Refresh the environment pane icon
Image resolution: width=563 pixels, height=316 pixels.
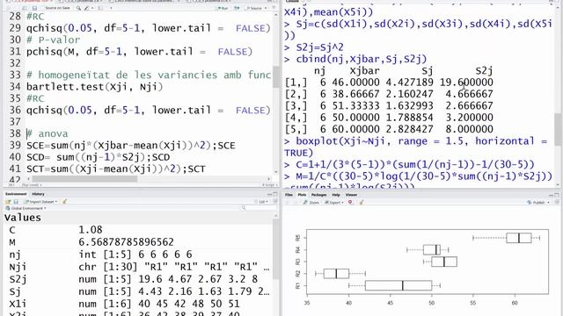pos(275,202)
